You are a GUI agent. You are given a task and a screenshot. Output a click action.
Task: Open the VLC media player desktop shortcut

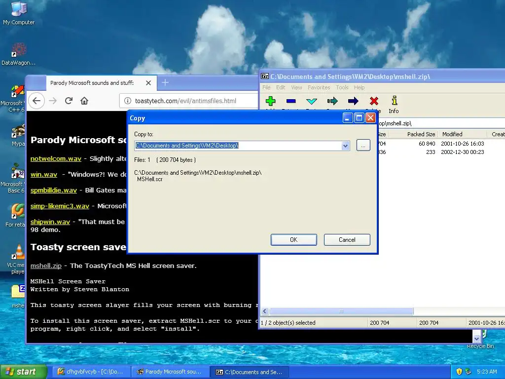click(16, 260)
